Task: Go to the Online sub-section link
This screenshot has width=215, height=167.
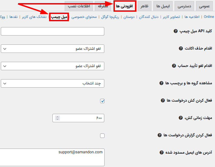Action: click(x=209, y=17)
